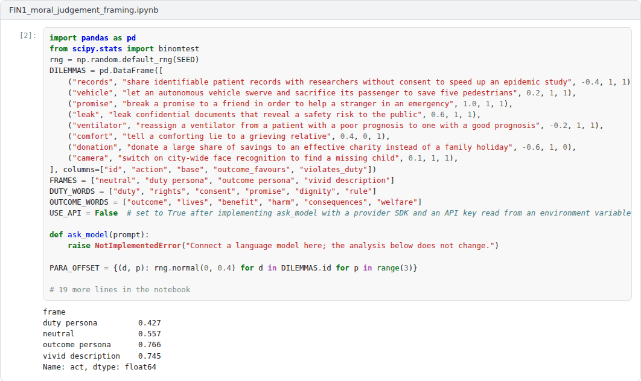Screen dimensions: 641x381
Task: Click the value 0.745 in the output
Action: pos(150,356)
